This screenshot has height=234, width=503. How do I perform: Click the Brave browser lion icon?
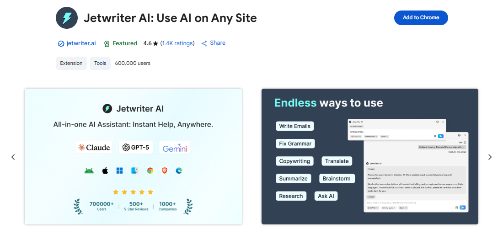[x=164, y=171]
